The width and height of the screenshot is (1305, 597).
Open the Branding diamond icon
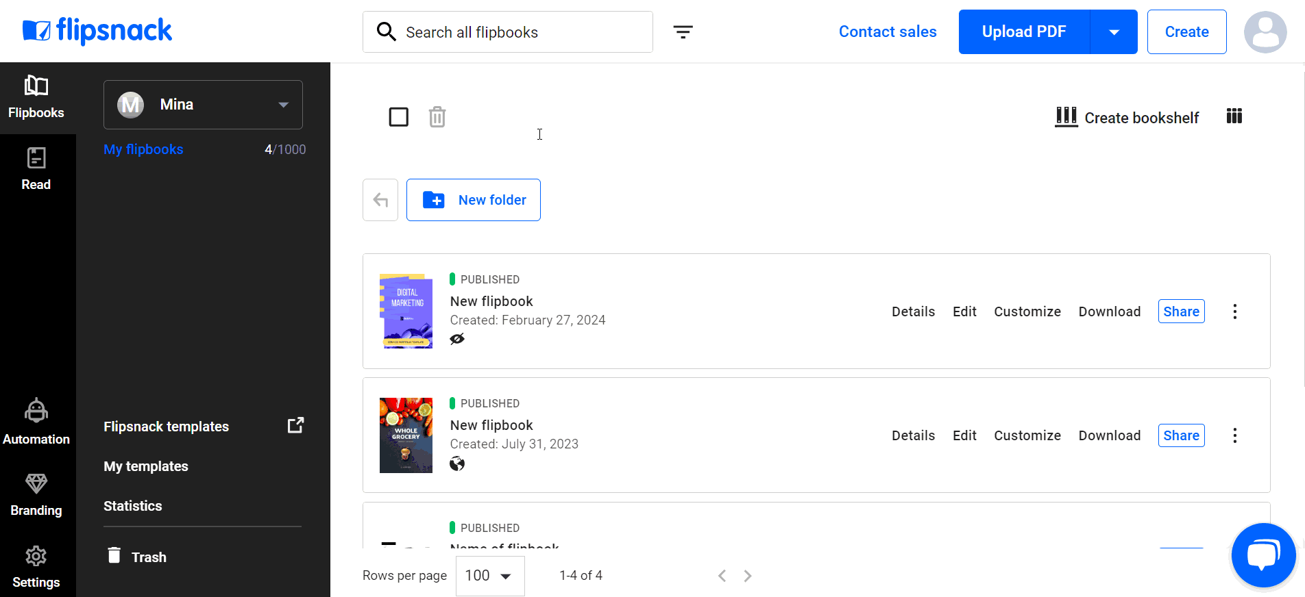(36, 483)
